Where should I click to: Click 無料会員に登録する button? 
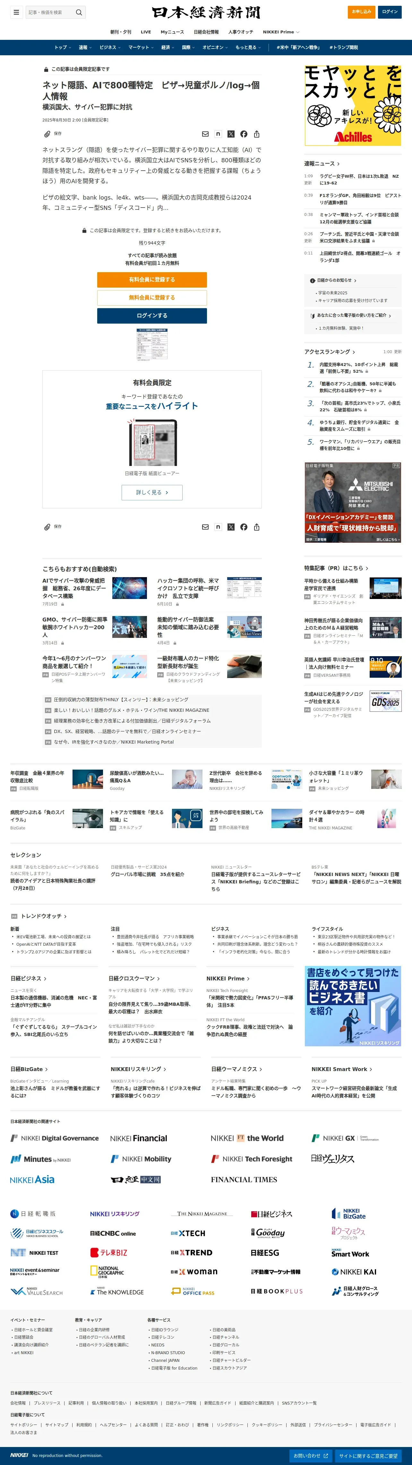click(x=151, y=298)
